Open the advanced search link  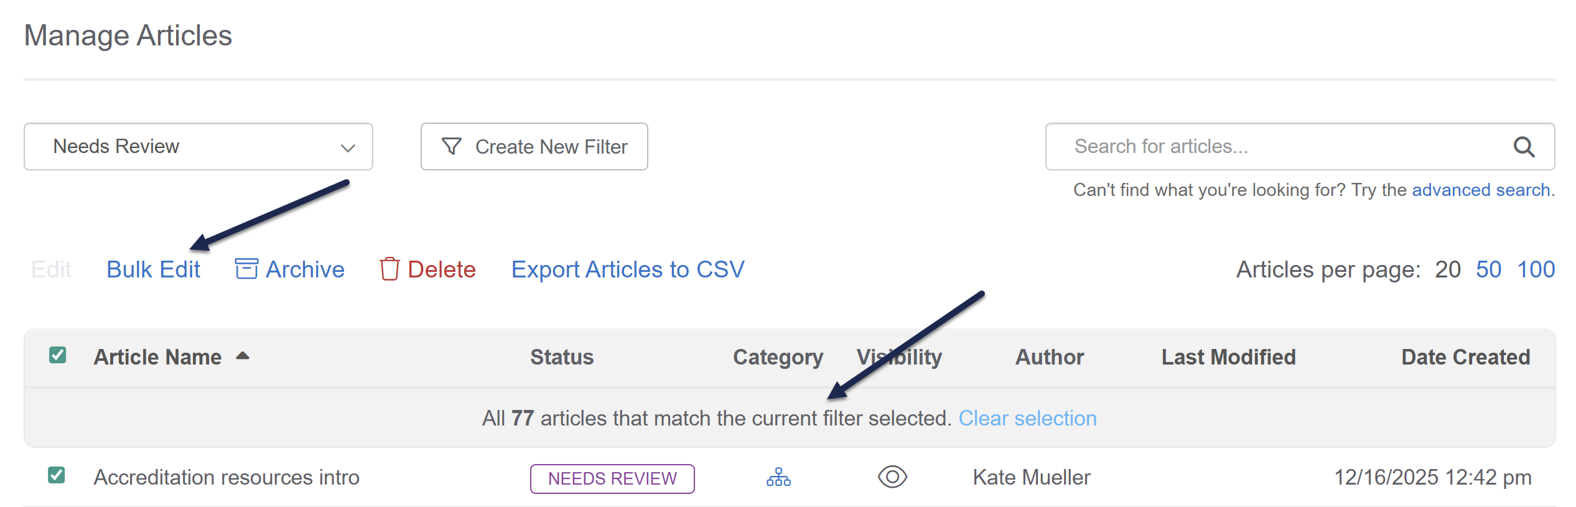[1481, 190]
